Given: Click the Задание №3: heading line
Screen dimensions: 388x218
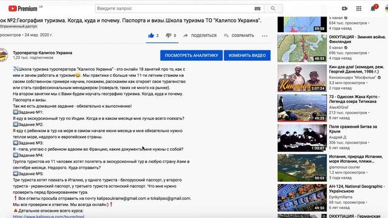Looking at the screenshot, I should 28,143.
